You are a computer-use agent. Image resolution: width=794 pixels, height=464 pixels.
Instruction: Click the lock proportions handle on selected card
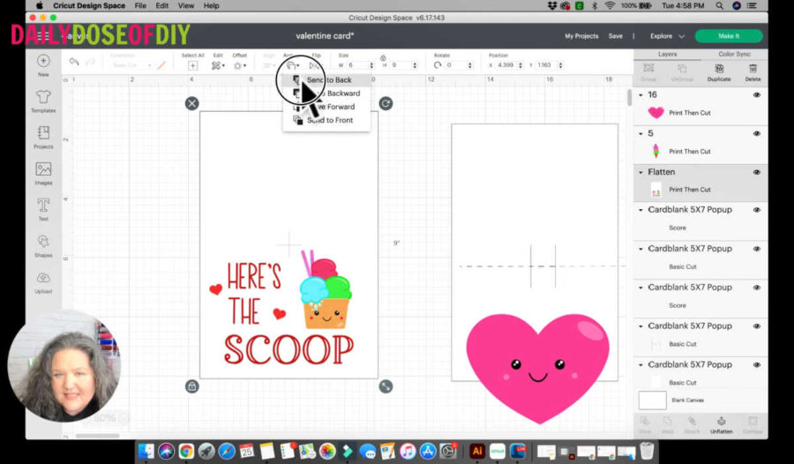tap(192, 386)
